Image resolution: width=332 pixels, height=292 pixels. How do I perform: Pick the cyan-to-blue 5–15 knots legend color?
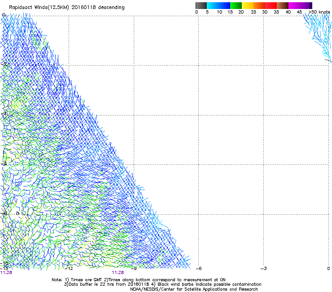click(x=218, y=5)
